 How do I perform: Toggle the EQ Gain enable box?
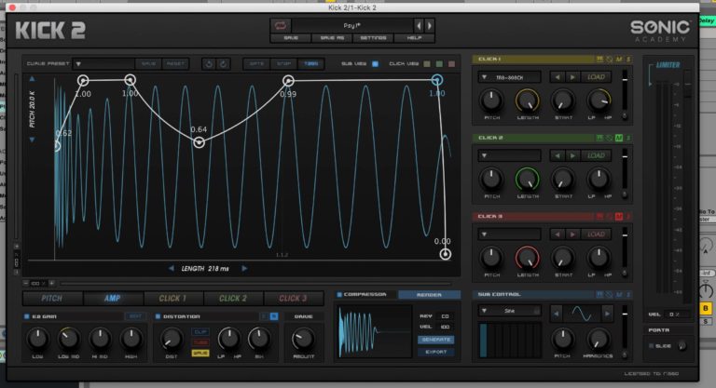[27, 316]
